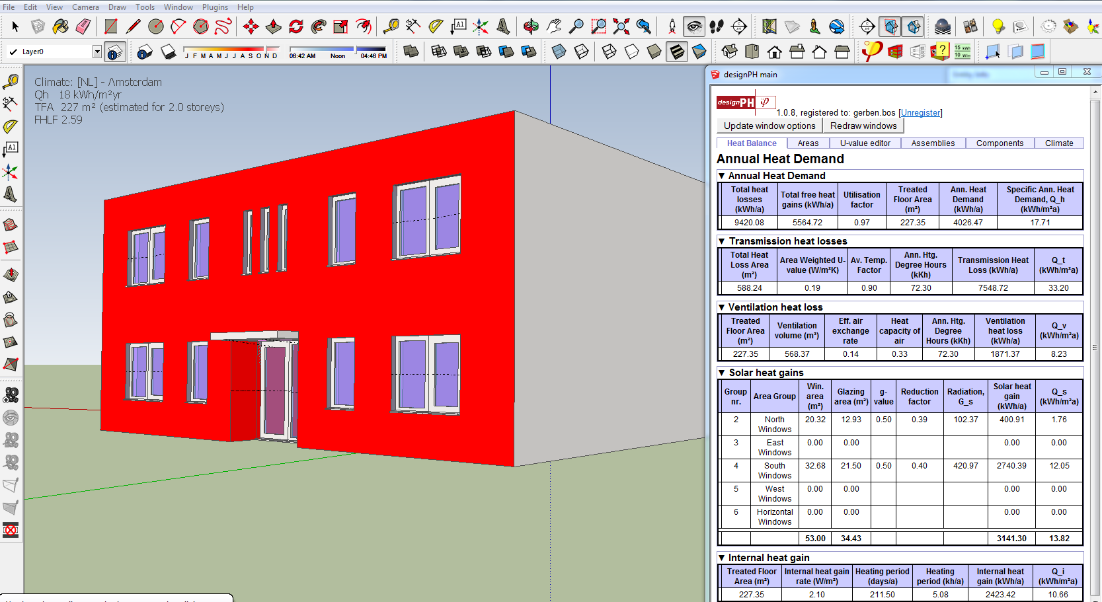Select Sandbox From Contours in left toolbar
Screen dimensions: 1102x602
(11, 225)
